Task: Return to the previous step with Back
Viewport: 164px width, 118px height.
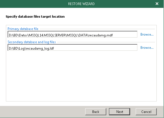Action: (x=96, y=112)
